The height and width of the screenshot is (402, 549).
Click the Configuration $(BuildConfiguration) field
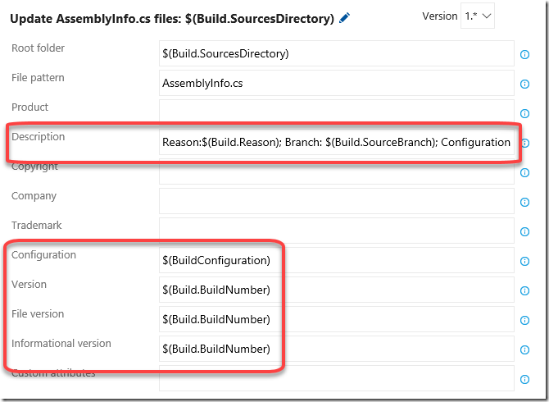337,260
